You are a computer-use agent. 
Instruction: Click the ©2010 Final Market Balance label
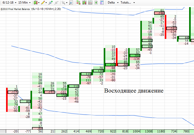(15, 9)
